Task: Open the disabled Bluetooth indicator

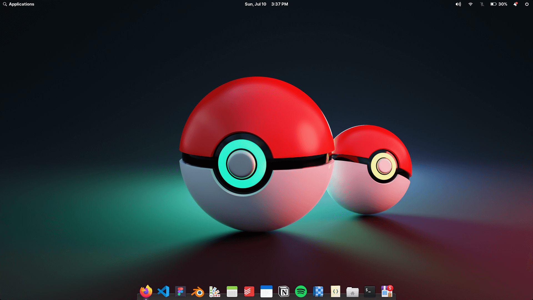Action: click(x=482, y=4)
